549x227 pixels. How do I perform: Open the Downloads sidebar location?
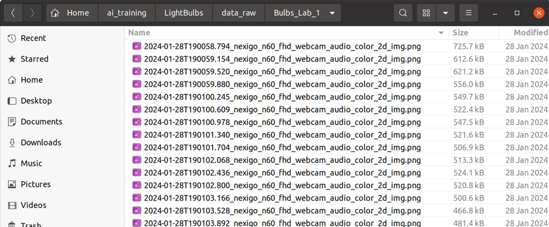(40, 143)
